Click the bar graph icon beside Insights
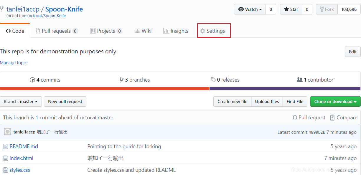This screenshot has height=175, width=361. pyautogui.click(x=166, y=31)
